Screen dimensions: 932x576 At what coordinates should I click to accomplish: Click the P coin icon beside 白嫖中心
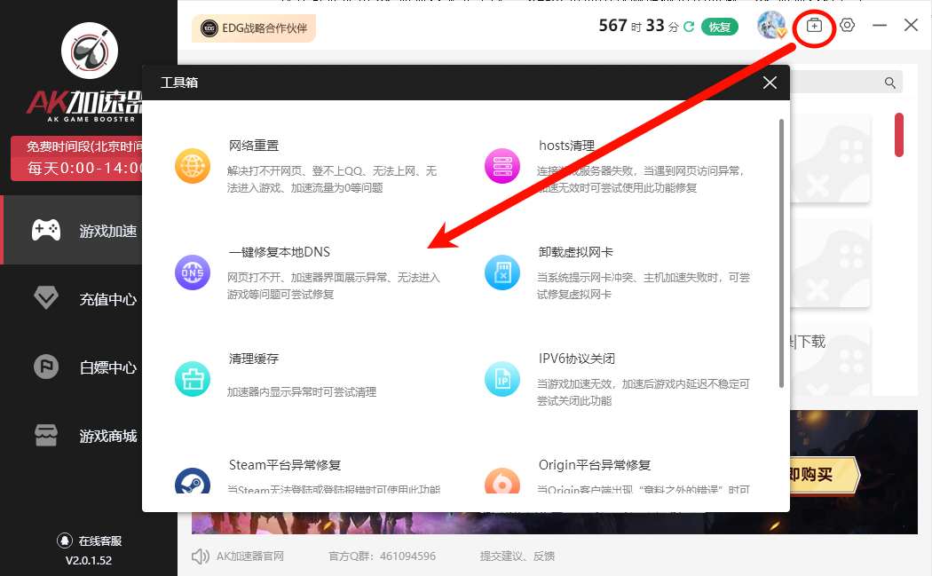tap(46, 367)
